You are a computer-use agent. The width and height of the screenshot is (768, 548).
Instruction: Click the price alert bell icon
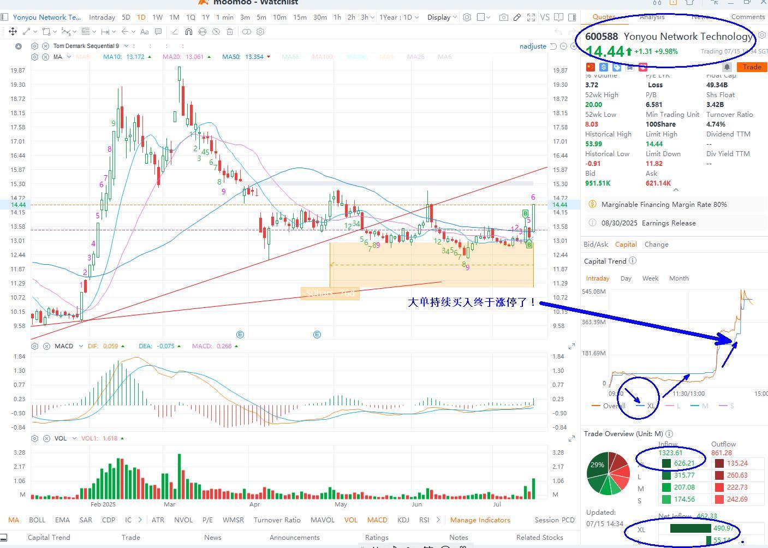[727, 67]
